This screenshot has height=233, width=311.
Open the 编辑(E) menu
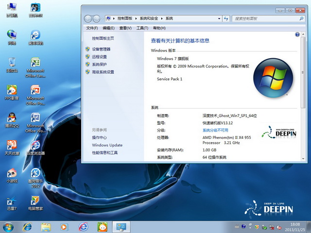coord(108,28)
